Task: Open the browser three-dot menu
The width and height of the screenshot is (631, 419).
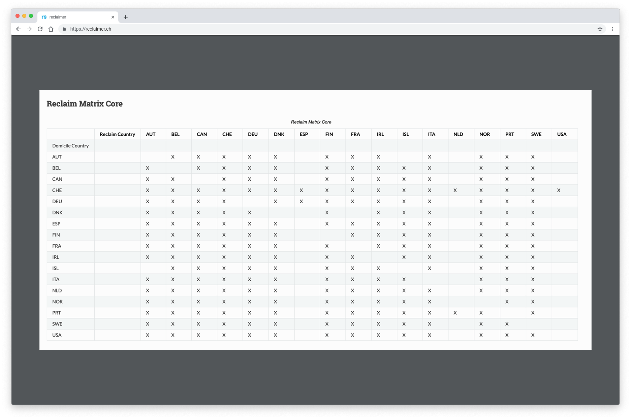Action: [612, 29]
